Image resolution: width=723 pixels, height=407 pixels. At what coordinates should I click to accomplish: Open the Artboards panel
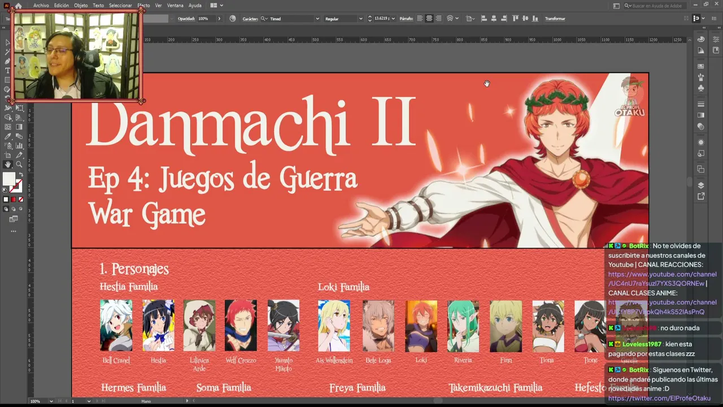701,169
